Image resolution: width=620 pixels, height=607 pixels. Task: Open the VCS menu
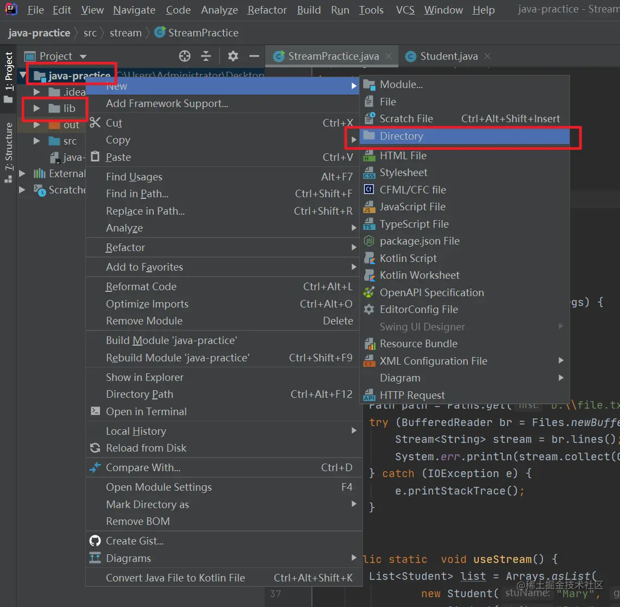coord(405,10)
